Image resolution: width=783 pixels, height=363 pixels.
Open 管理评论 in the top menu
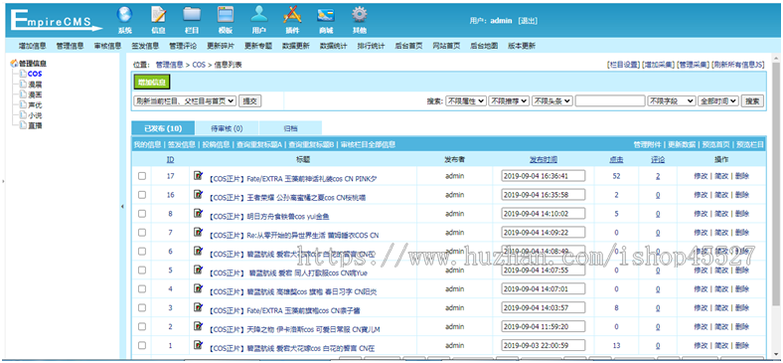(183, 46)
